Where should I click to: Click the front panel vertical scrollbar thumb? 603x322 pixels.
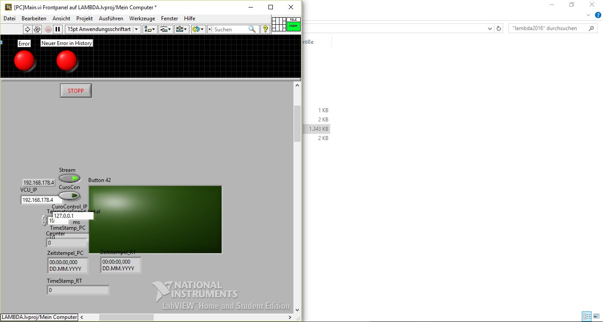(297, 124)
